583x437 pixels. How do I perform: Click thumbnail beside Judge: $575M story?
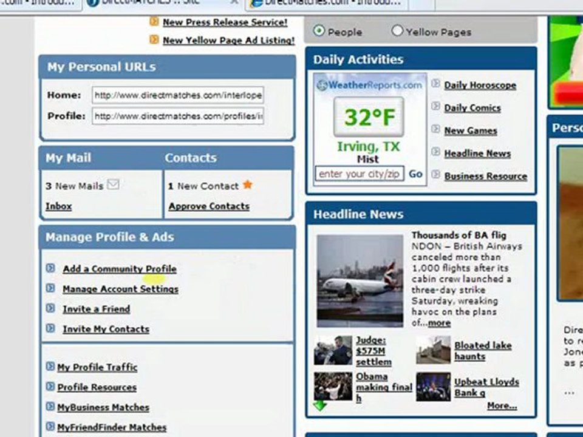(x=333, y=350)
